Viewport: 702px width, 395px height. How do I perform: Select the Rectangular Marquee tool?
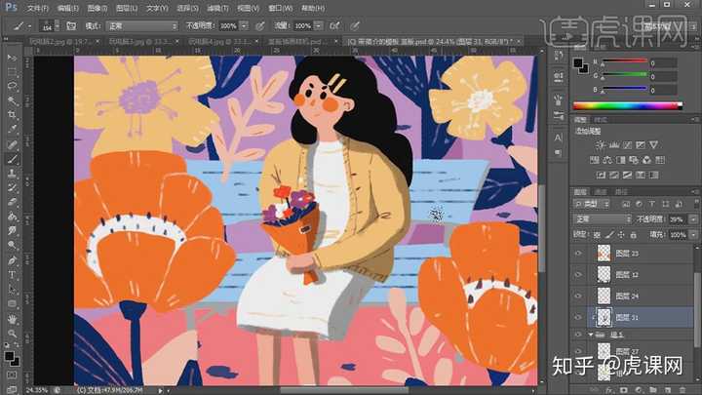tap(12, 72)
